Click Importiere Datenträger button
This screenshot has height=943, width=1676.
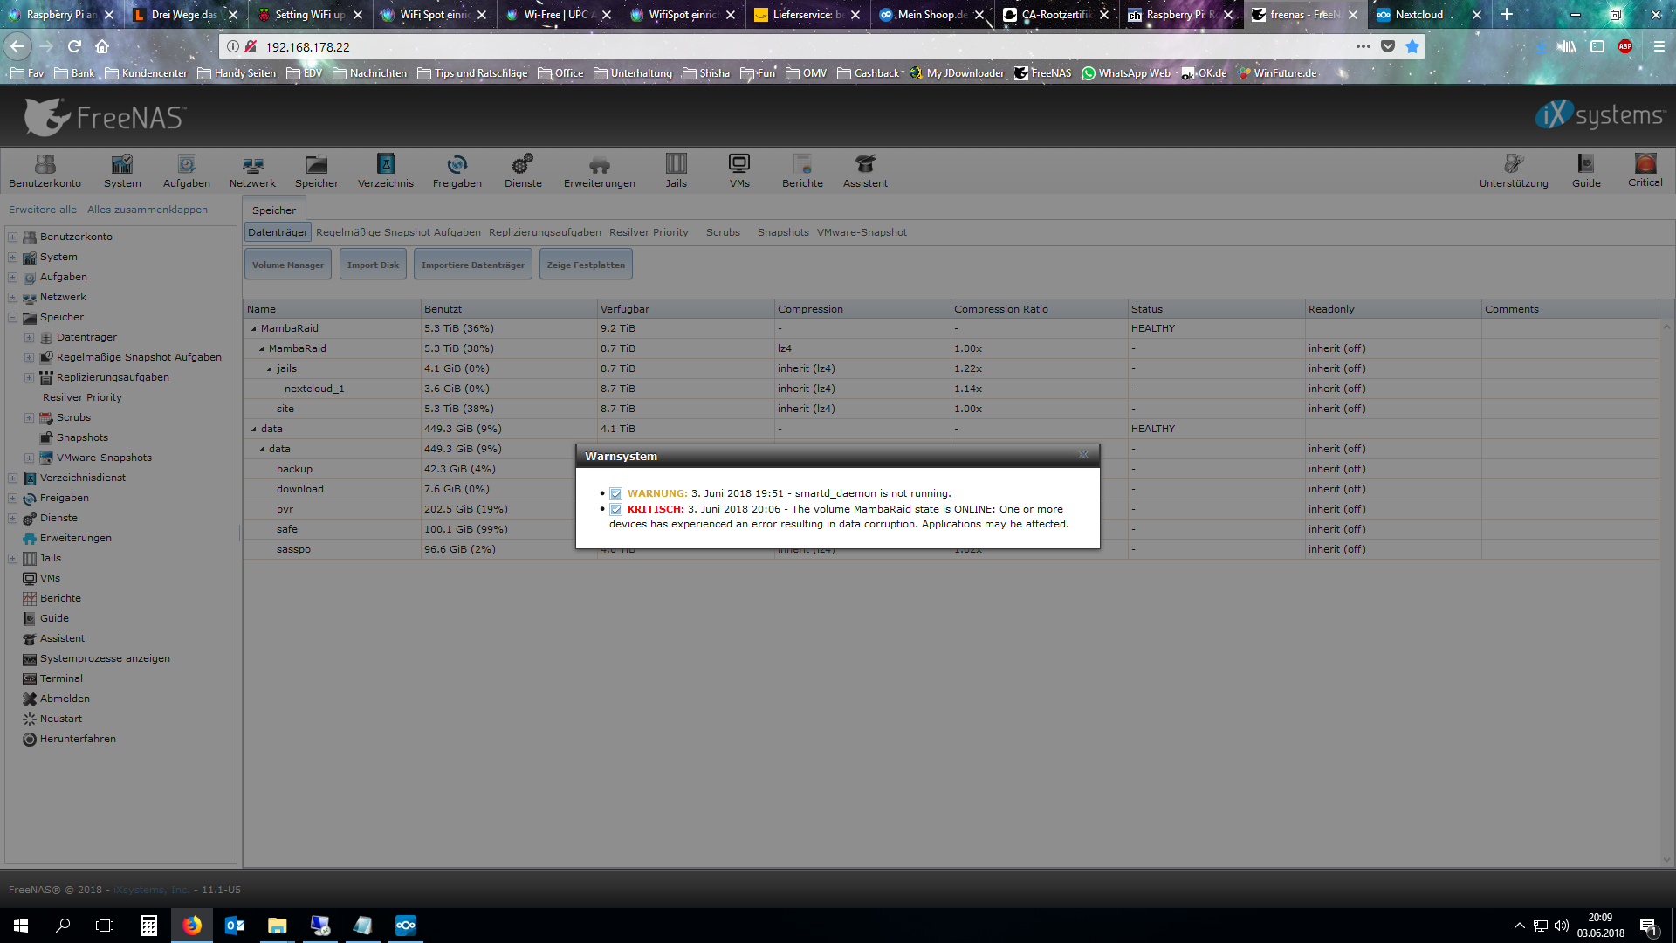pyautogui.click(x=473, y=265)
